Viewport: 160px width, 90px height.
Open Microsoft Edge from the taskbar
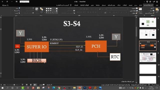(x=54, y=88)
